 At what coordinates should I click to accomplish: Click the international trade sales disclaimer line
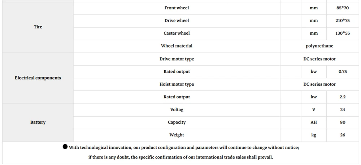pyautogui.click(x=181, y=158)
